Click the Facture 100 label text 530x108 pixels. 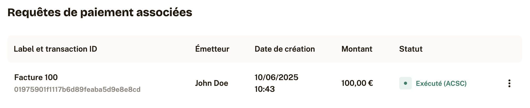pyautogui.click(x=36, y=77)
